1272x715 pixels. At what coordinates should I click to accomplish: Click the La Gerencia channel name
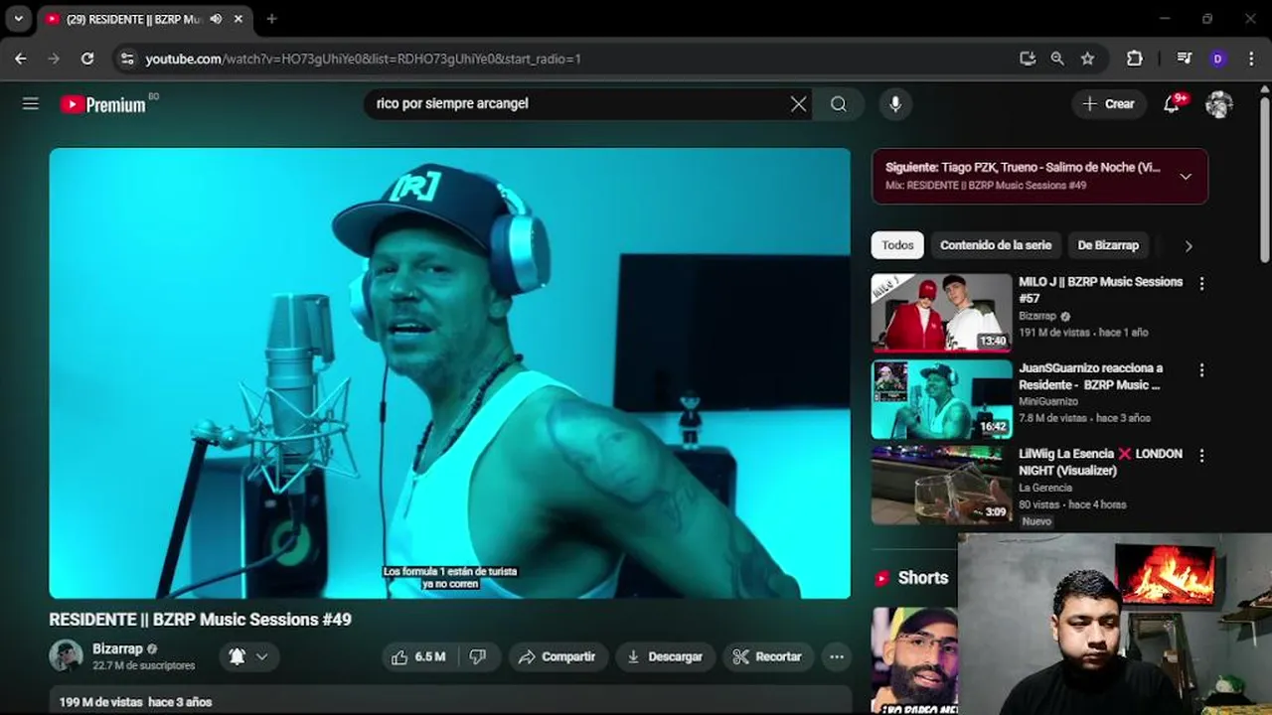[1045, 488]
